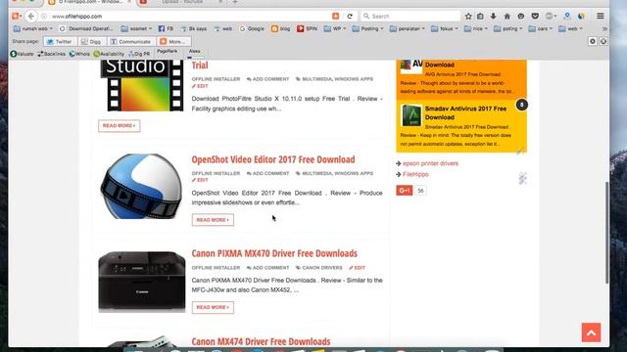Go back with the browser back arrow
627x352 pixels.
point(30,16)
